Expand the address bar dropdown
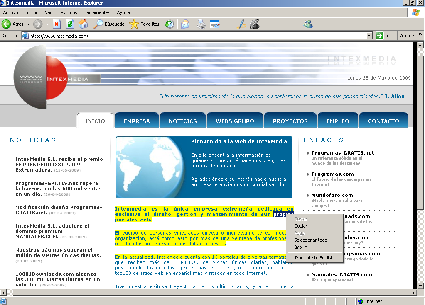The width and height of the screenshot is (425, 305). coord(369,35)
